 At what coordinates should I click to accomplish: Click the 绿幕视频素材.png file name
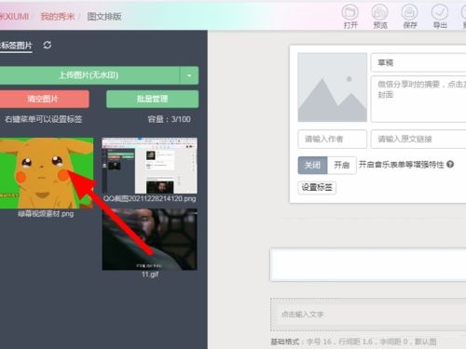point(46,213)
